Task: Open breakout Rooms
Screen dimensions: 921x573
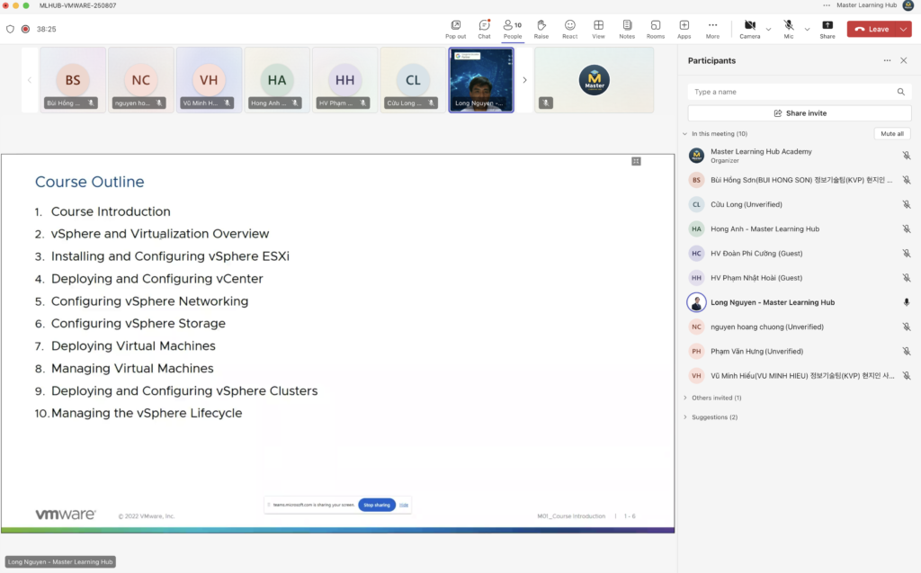Action: pyautogui.click(x=655, y=29)
